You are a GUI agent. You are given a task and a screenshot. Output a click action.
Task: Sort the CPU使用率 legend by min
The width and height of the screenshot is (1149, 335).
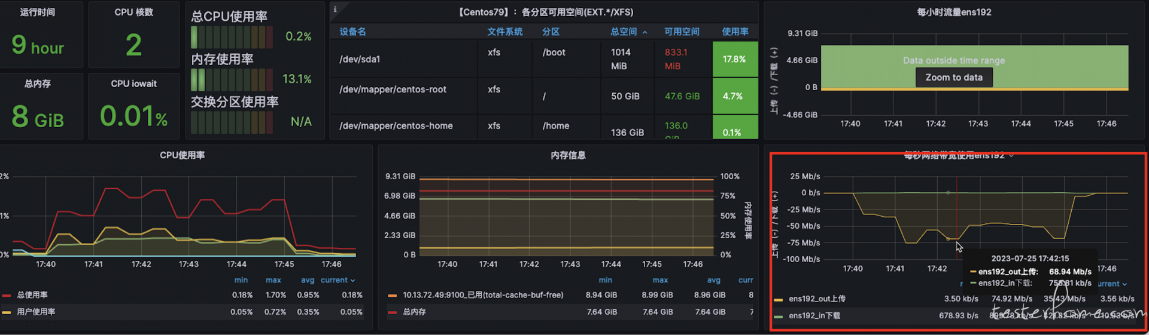click(241, 280)
